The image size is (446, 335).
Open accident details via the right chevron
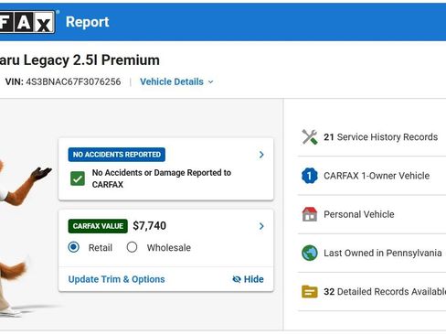point(261,155)
